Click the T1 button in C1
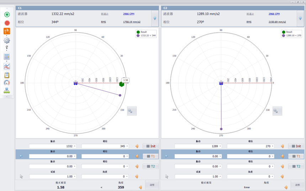This screenshot has width=306, height=191. coord(151,156)
